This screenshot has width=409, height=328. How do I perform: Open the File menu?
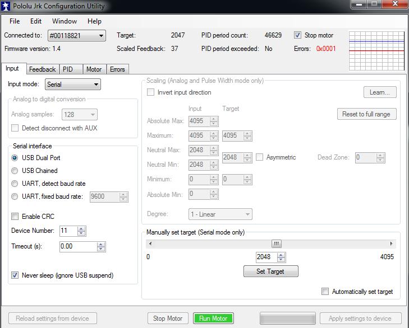15,21
